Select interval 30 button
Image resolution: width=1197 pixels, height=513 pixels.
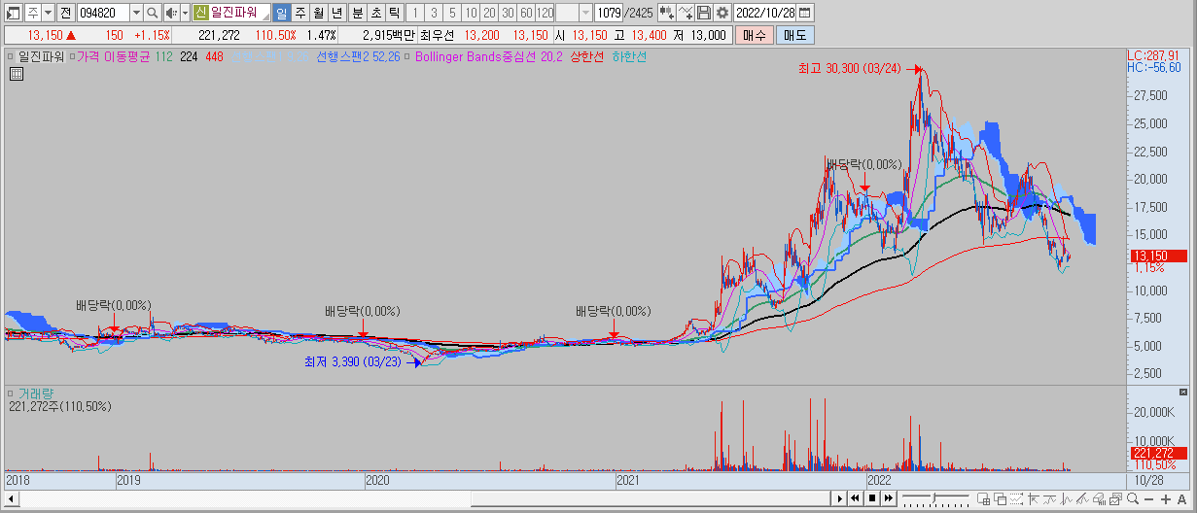508,13
